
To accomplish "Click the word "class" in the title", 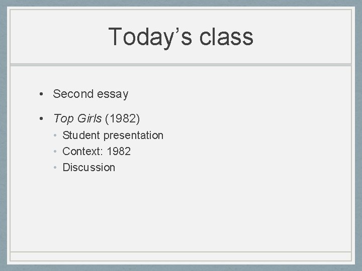I will coord(226,37).
